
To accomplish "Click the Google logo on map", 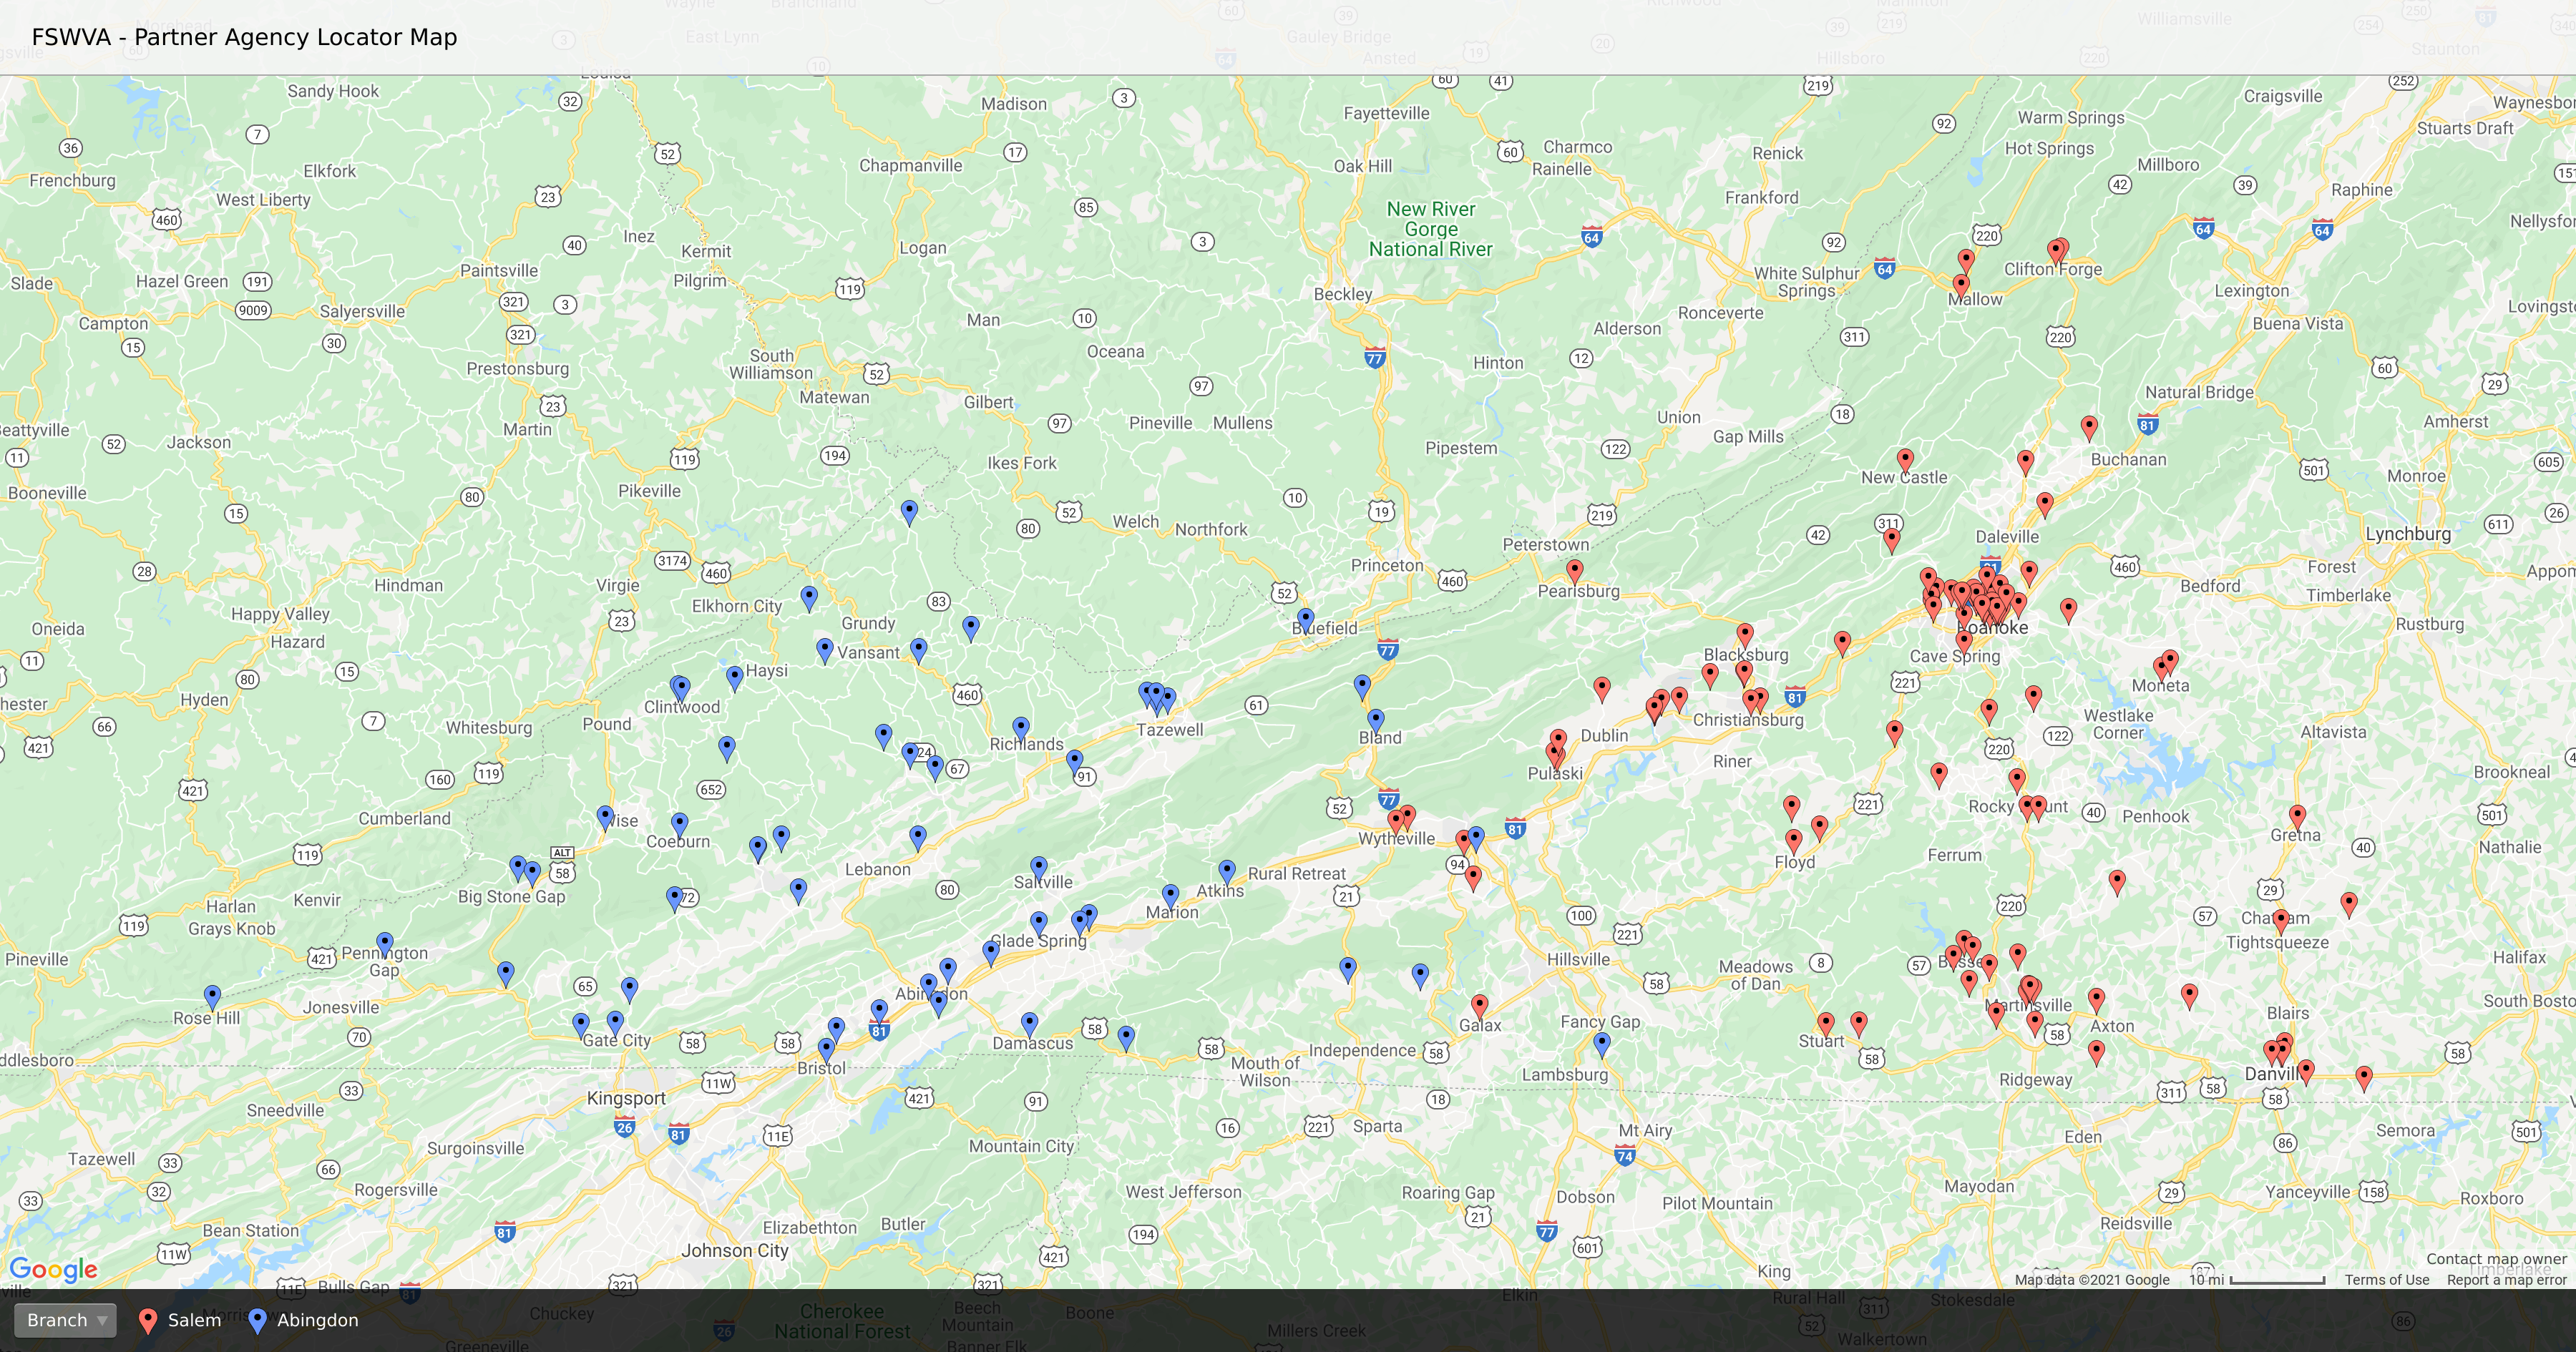I will [53, 1269].
